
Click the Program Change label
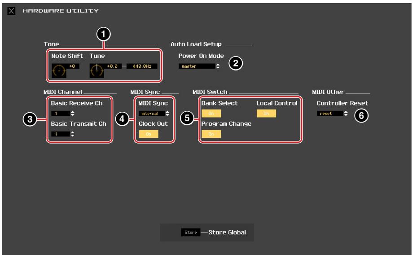(x=227, y=123)
